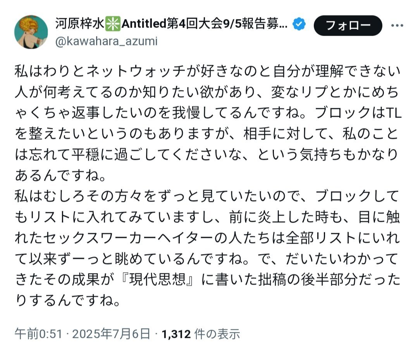Open the three-dot more options menu
This screenshot has width=418, height=353.
(397, 26)
